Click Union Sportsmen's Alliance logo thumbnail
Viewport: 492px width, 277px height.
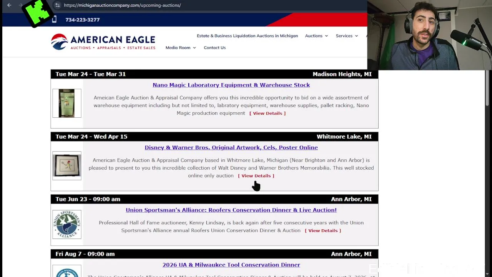[x=67, y=224]
